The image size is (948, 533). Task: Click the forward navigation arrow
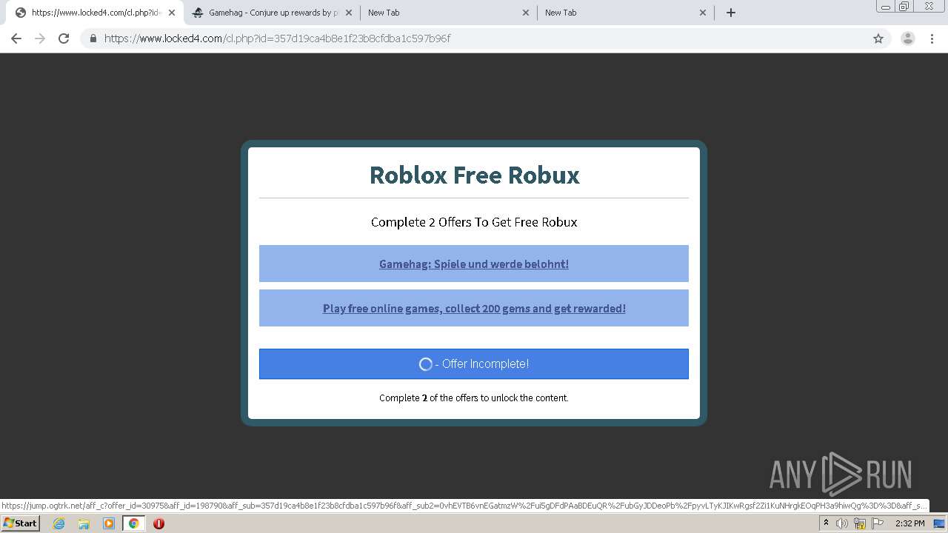(x=40, y=38)
